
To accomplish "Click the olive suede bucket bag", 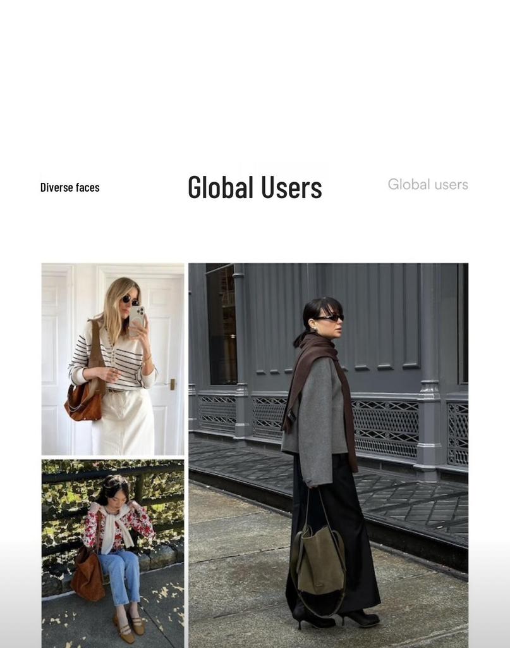I will [x=320, y=558].
